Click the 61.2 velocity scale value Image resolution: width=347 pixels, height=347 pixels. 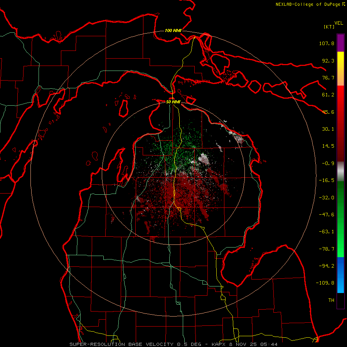(x=328, y=95)
